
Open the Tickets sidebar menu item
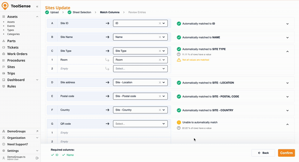pyautogui.click(x=13, y=47)
